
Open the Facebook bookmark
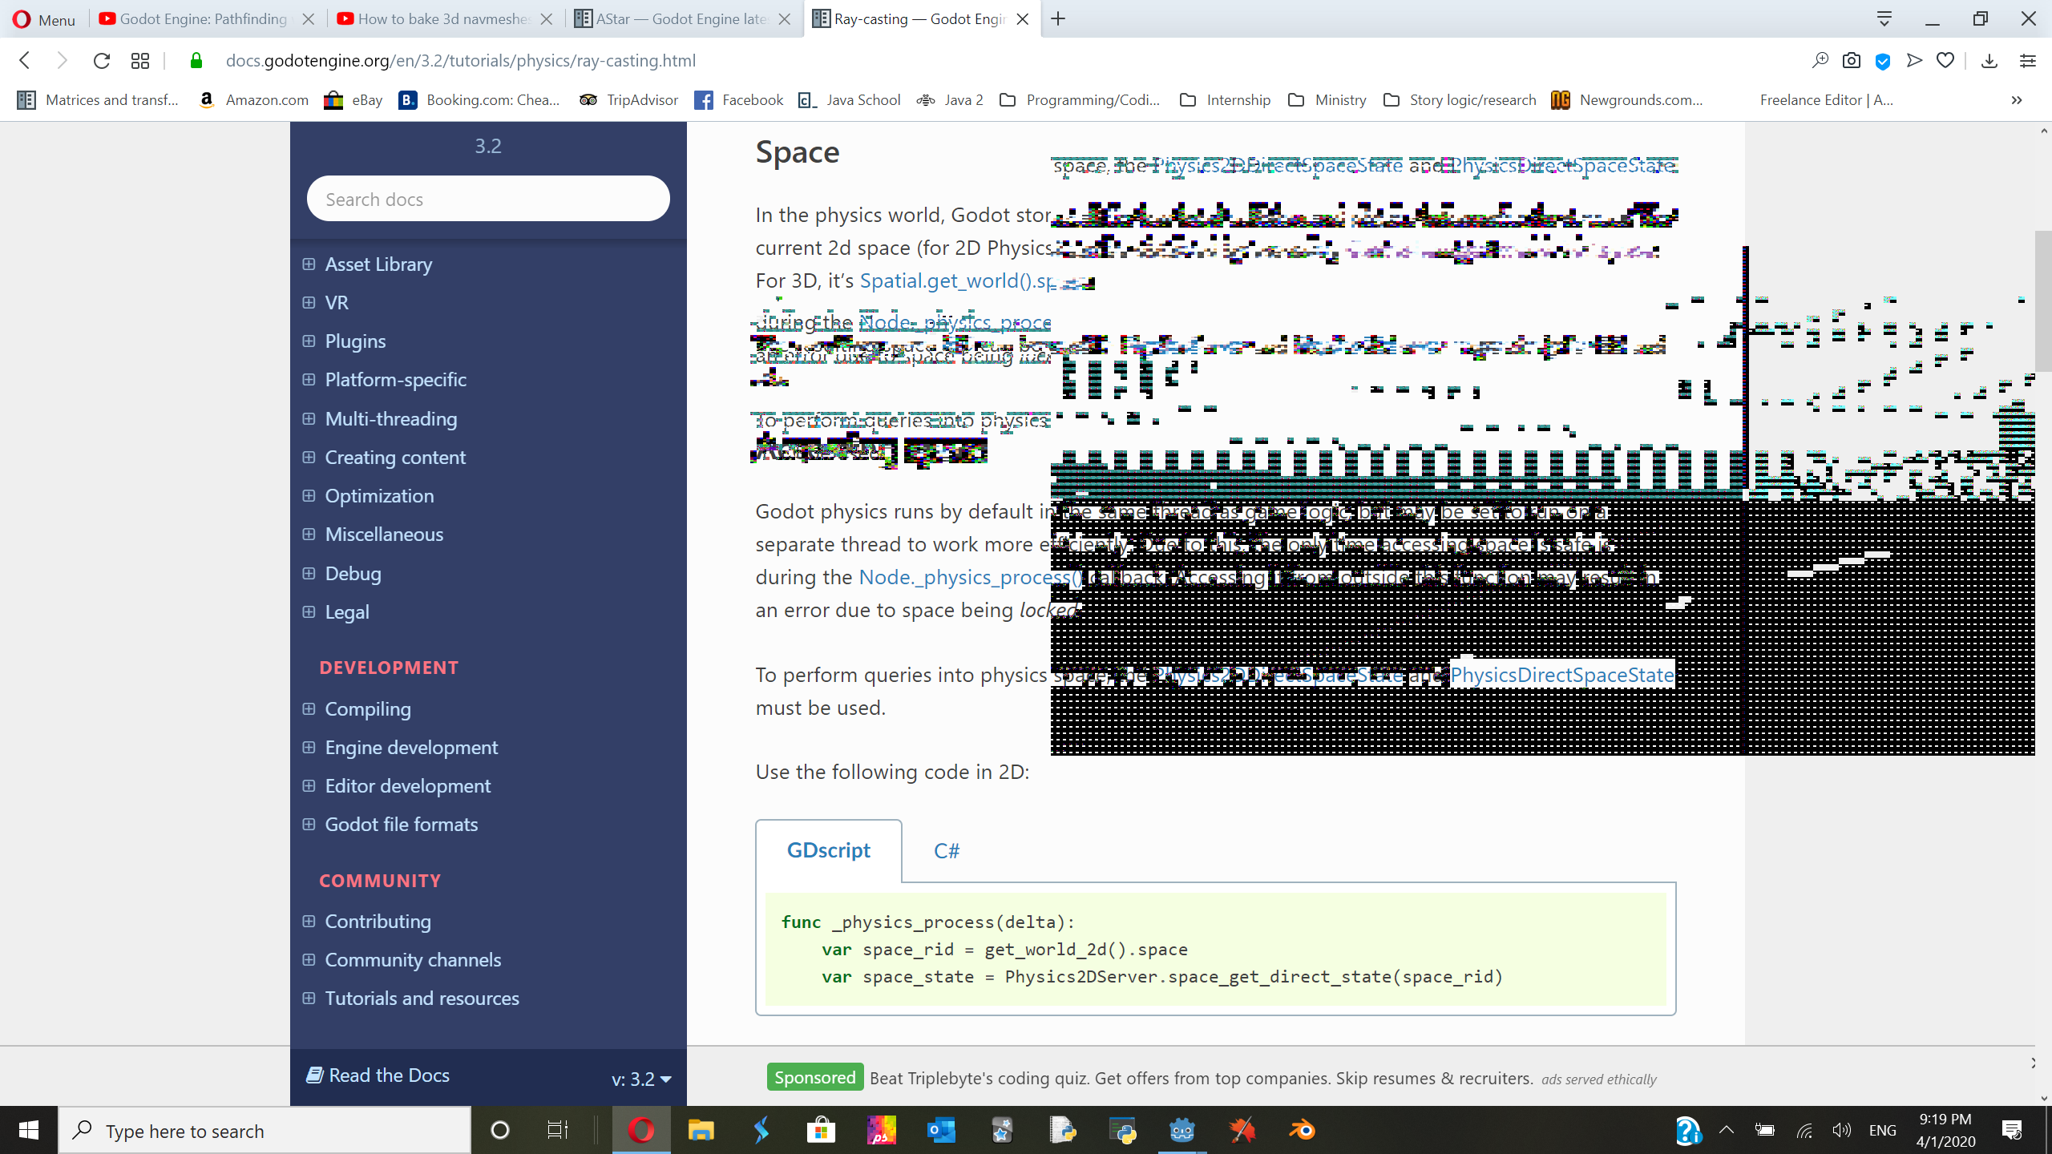click(x=739, y=100)
